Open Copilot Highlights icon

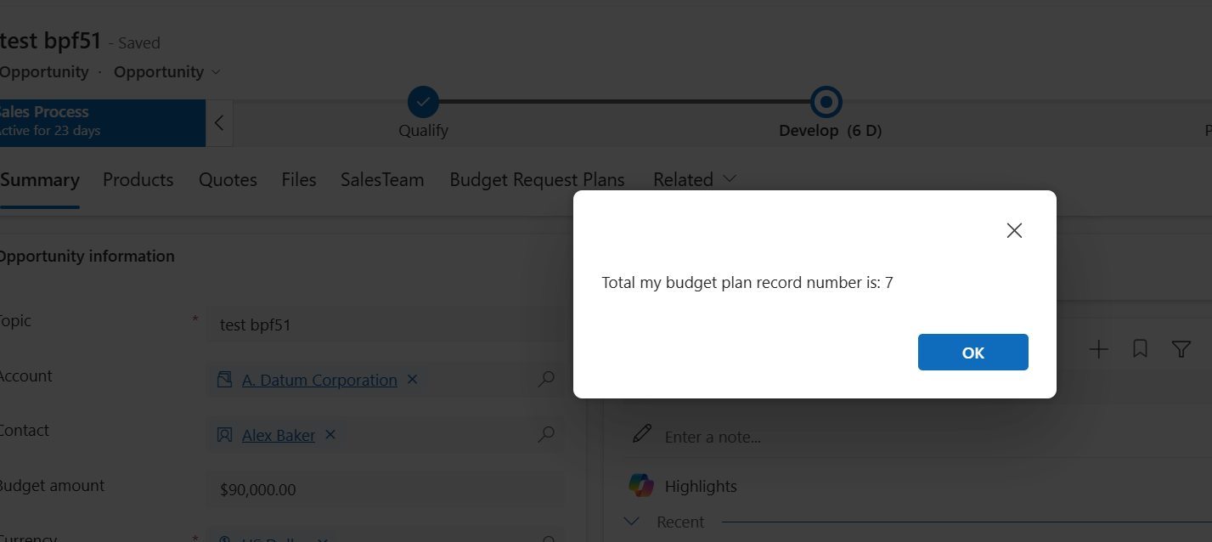641,485
